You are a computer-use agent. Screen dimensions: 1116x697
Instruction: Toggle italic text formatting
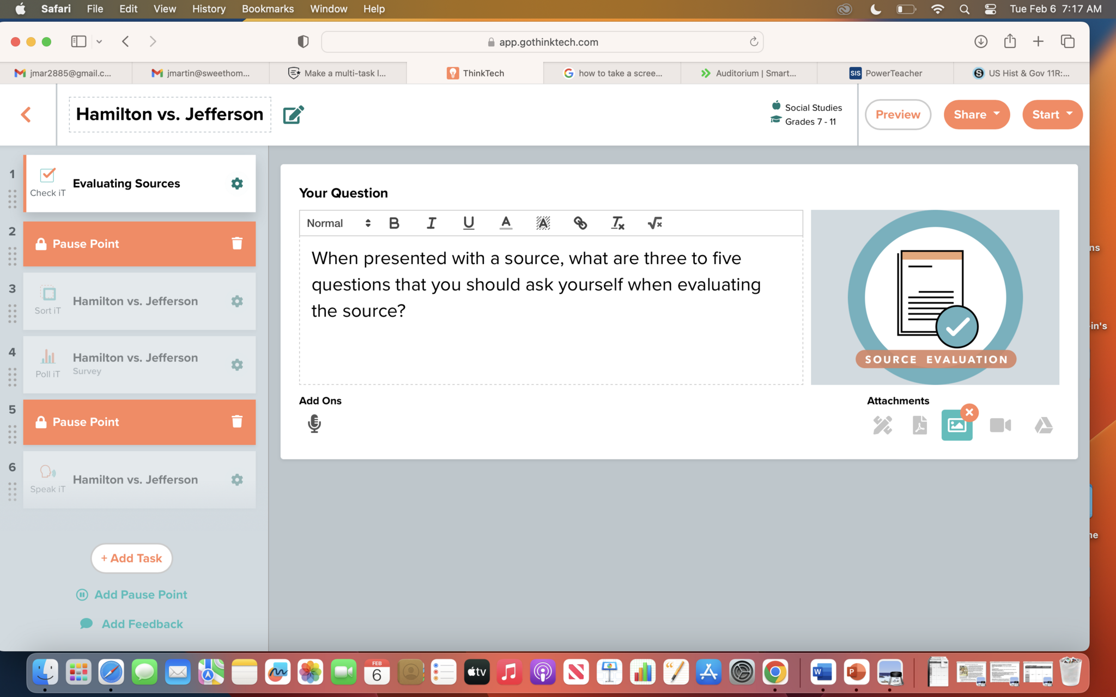coord(431,223)
